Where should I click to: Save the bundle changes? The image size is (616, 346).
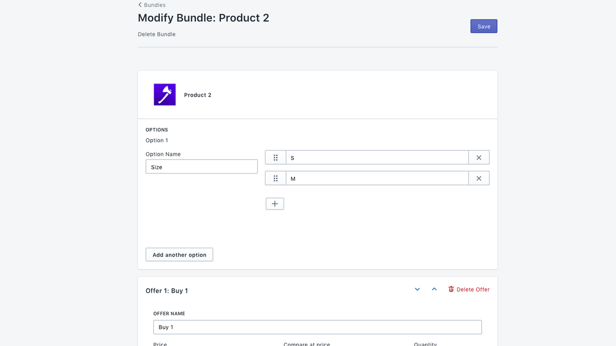pyautogui.click(x=483, y=26)
